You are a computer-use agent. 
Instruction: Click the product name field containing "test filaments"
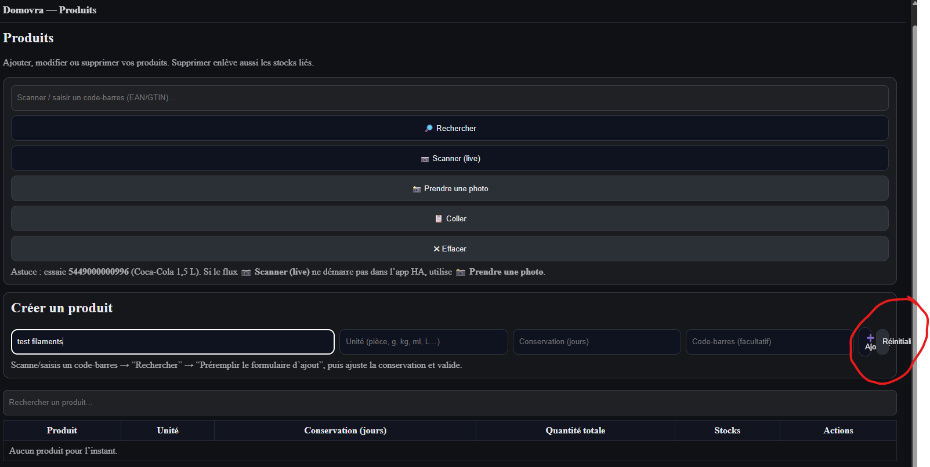[172, 342]
